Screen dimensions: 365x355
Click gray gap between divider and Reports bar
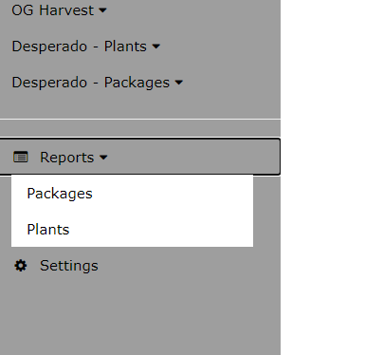(x=140, y=128)
